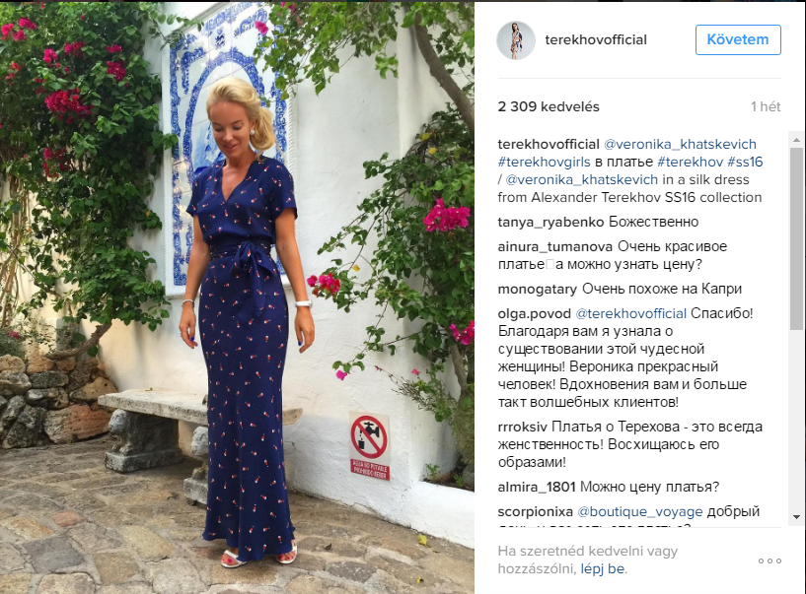Open the #terekhovgirls hashtag
Viewport: 806px width, 594px height.
[x=544, y=162]
